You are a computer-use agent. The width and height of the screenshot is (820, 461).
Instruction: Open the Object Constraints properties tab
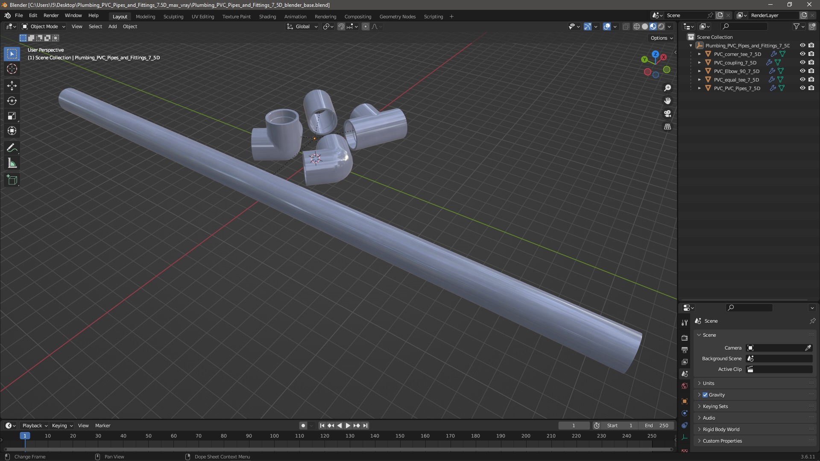pyautogui.click(x=685, y=425)
